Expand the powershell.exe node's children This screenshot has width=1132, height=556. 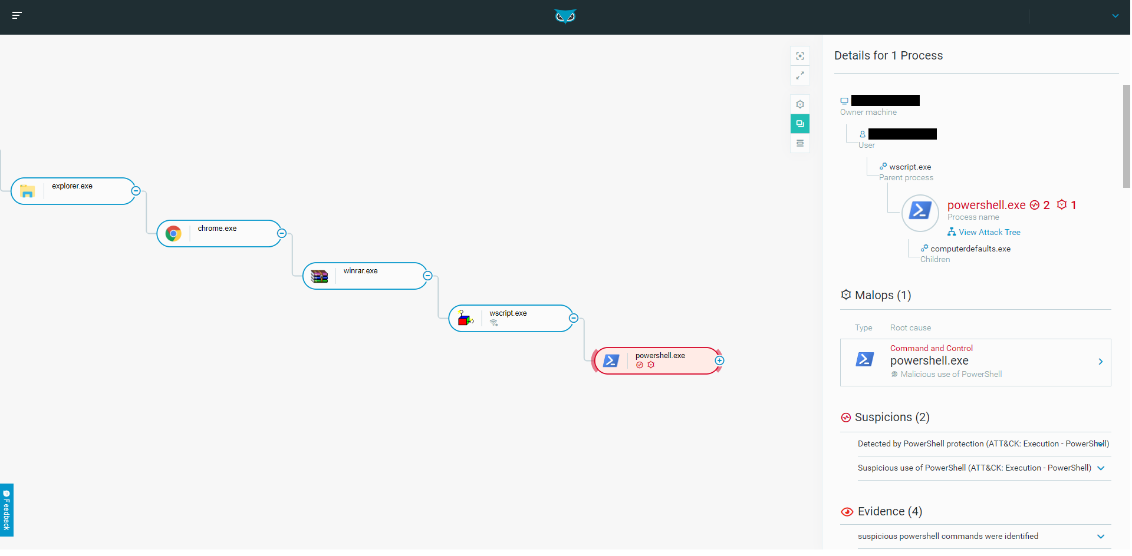point(719,360)
